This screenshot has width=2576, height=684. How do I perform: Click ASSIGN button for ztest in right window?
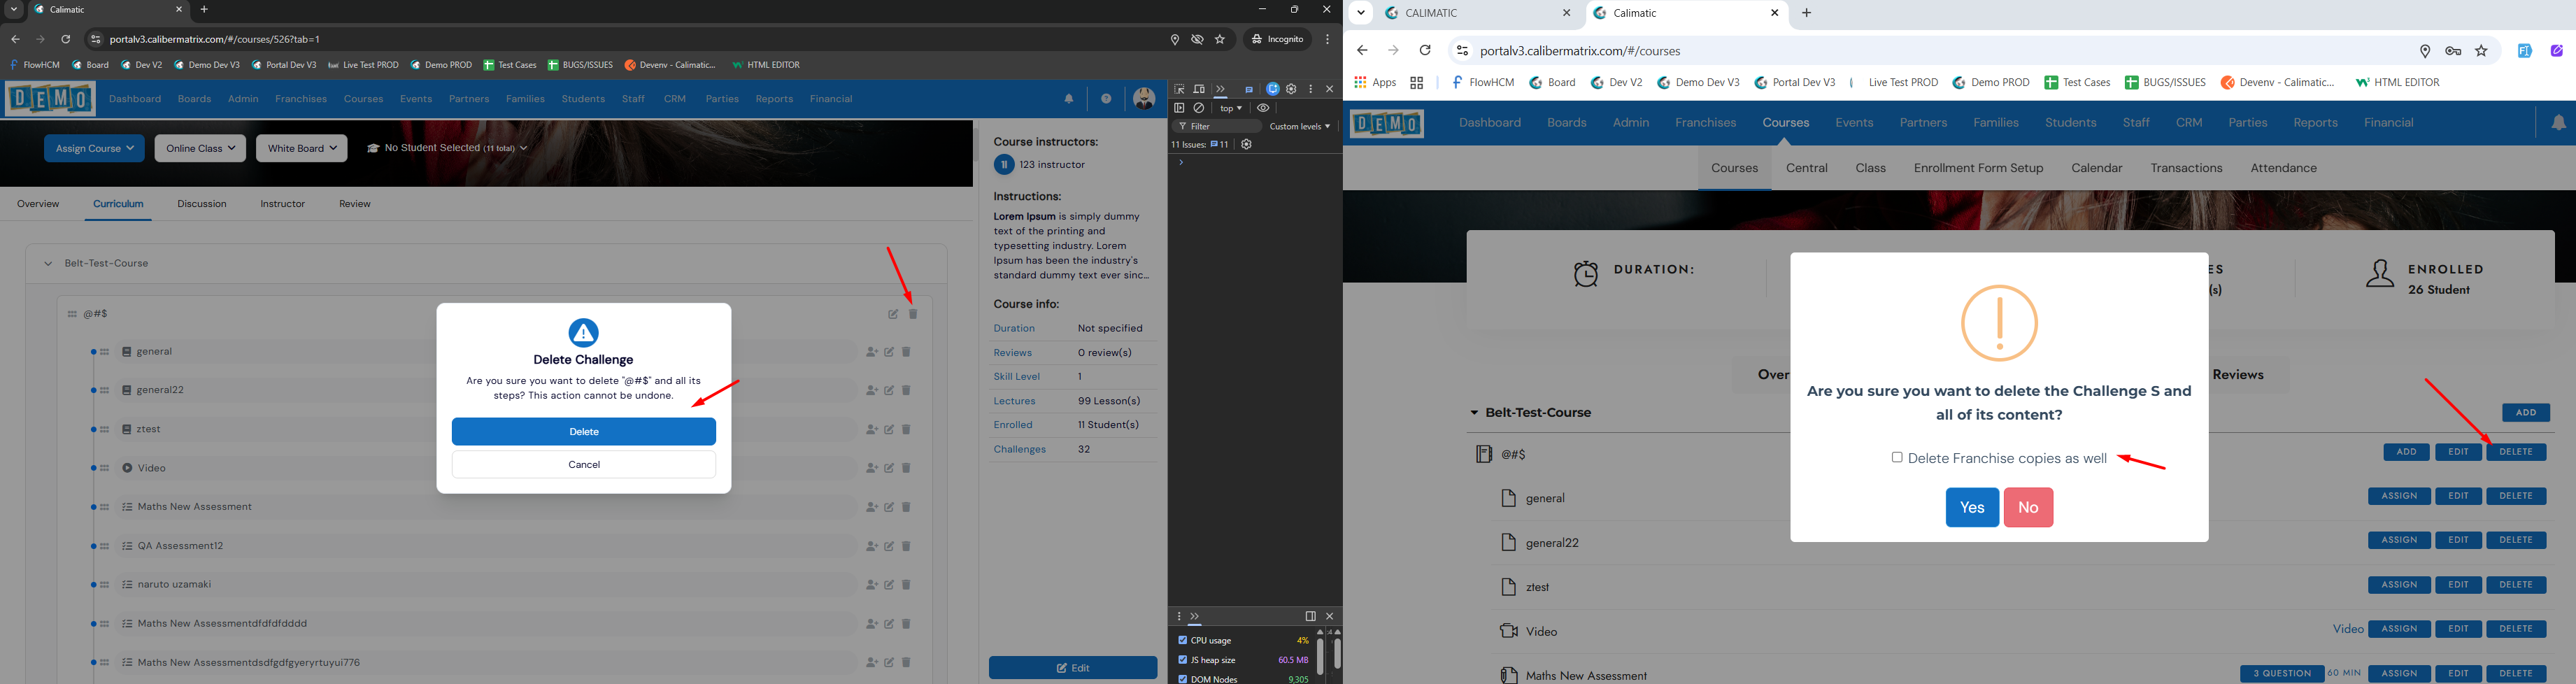point(2399,585)
